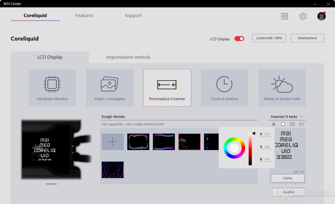Image resolution: width=335 pixels, height=204 pixels.
Task: Select the Video / Immagine display mode
Action: (110, 88)
